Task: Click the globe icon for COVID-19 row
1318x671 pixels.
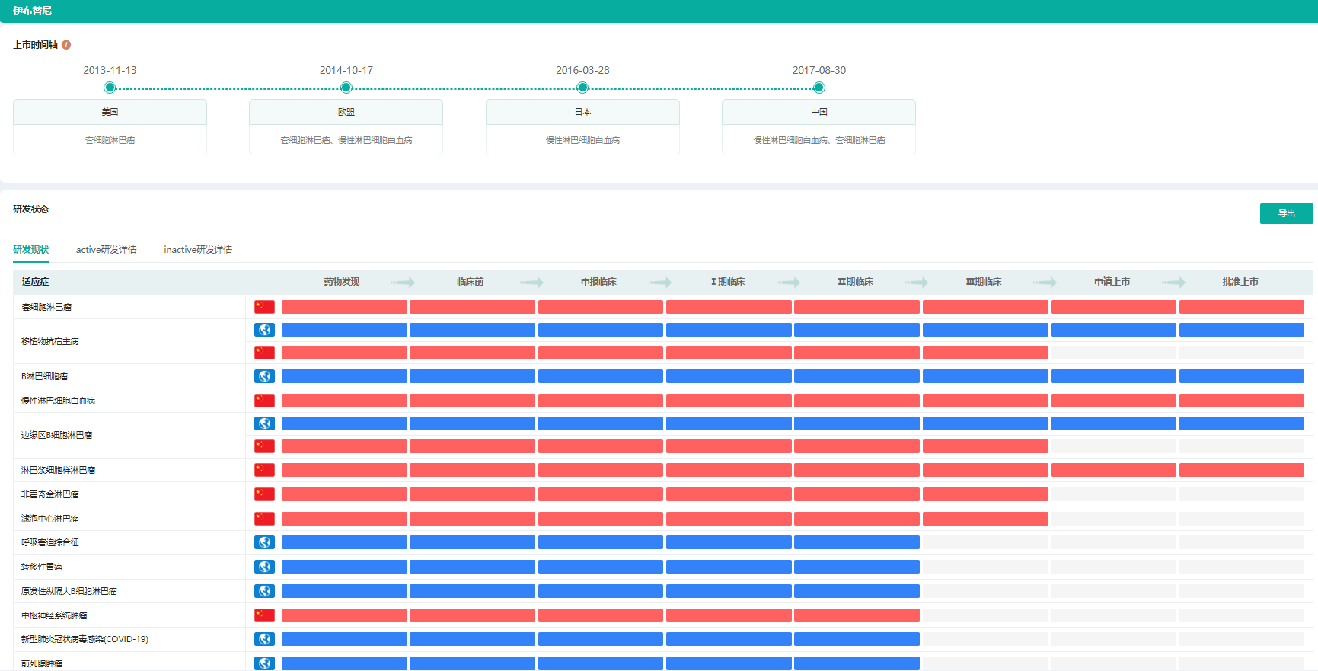Action: point(264,639)
